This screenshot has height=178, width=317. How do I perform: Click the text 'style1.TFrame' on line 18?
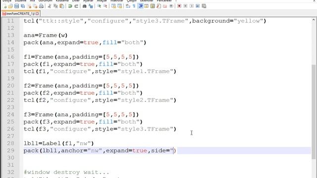[145, 71]
